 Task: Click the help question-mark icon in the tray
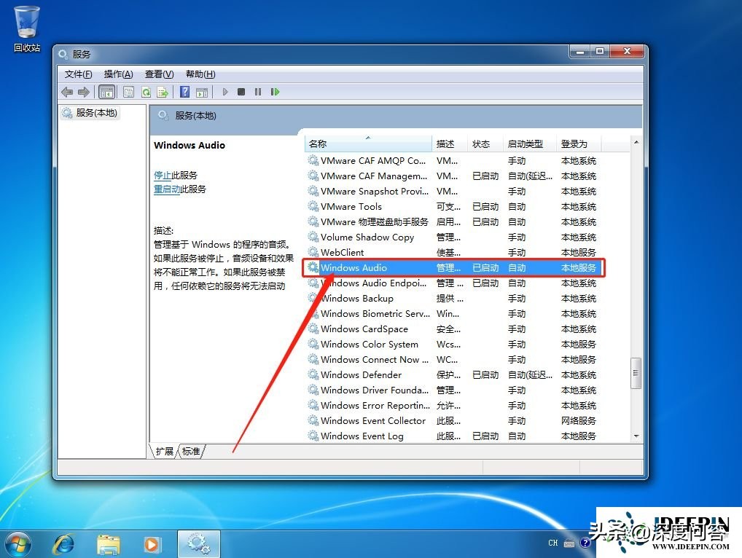(585, 543)
